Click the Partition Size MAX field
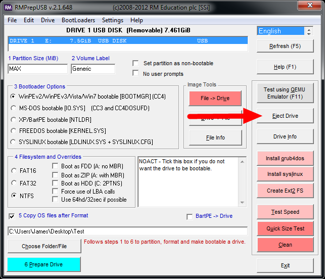This screenshot has height=279, width=325. (x=38, y=69)
